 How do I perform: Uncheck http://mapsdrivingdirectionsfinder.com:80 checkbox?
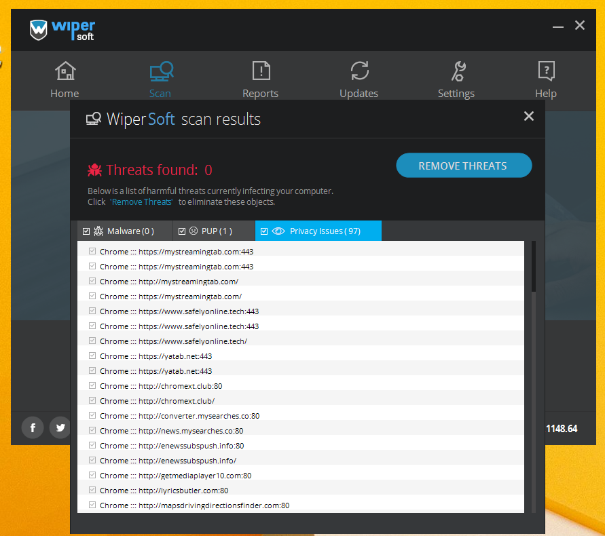pyautogui.click(x=92, y=505)
